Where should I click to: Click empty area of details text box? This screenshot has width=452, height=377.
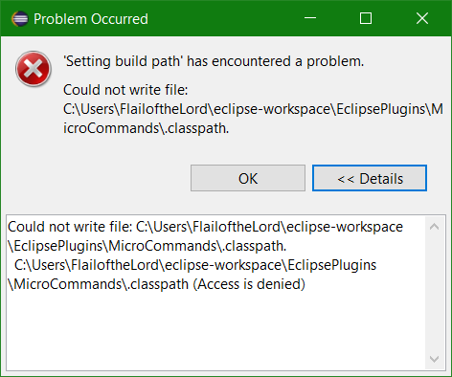pyautogui.click(x=215, y=332)
